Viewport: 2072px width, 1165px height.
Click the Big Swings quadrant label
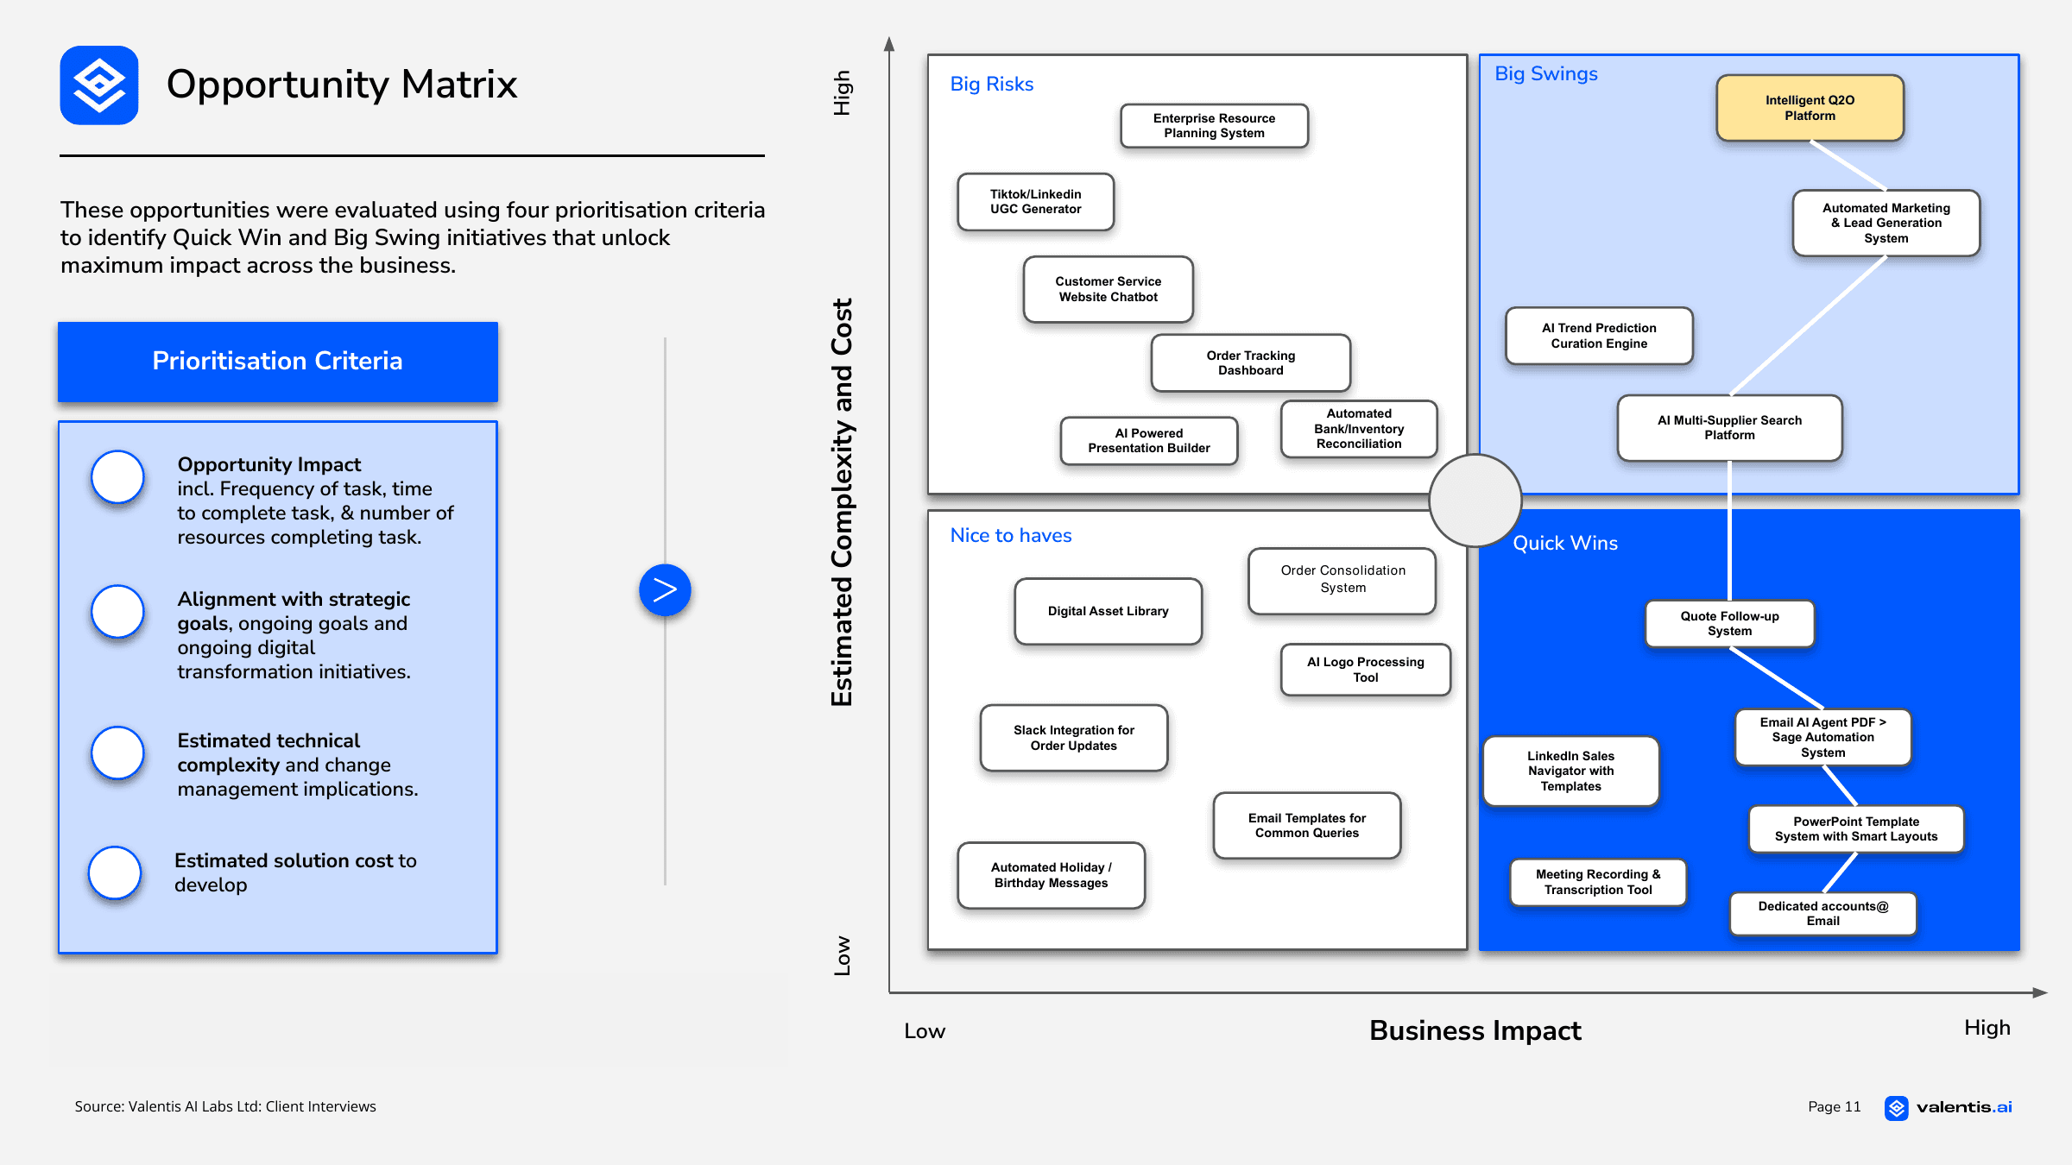coord(1545,74)
